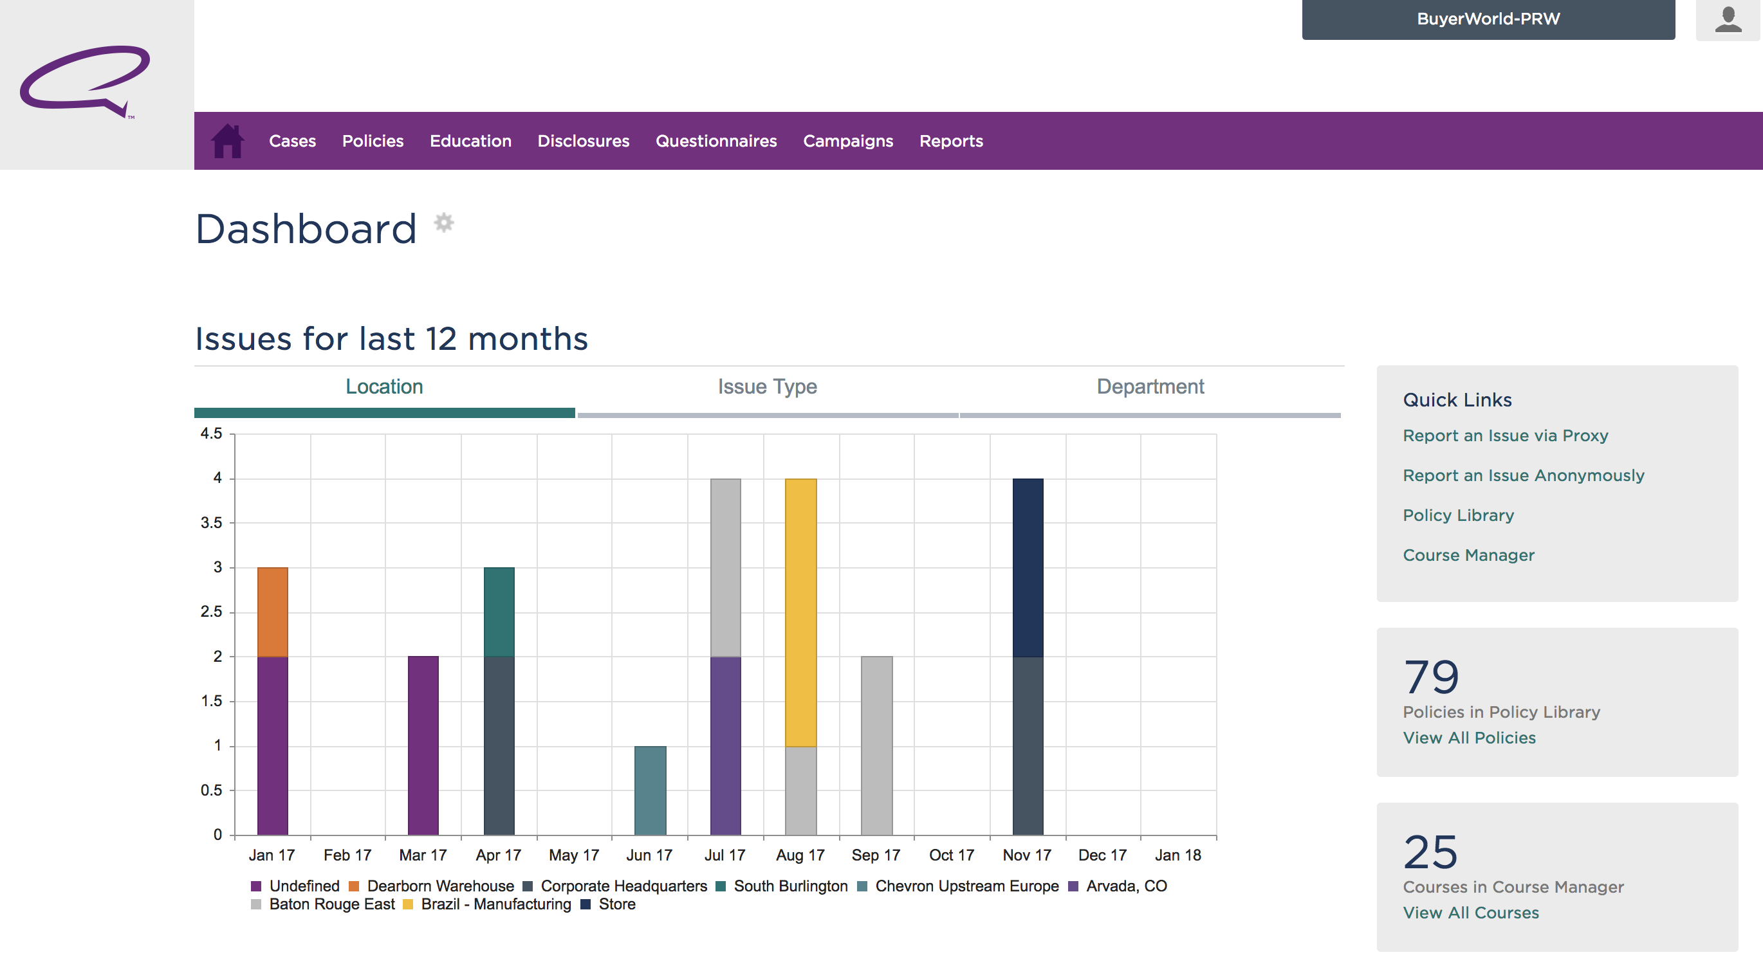Switch to the Issue Type tab
The image size is (1763, 957).
click(766, 387)
